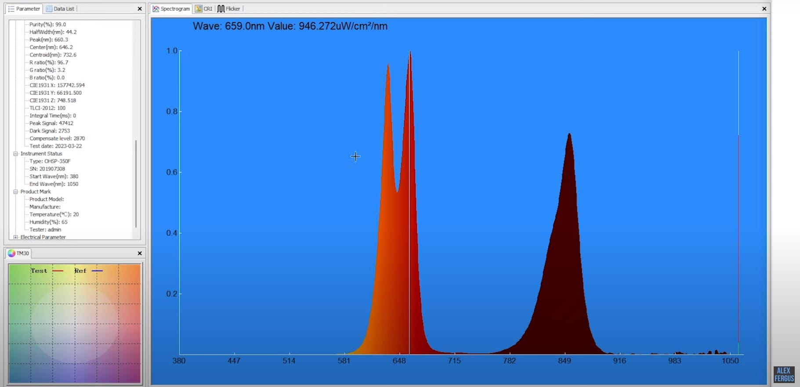Click the TM30 color vector graphic
The height and width of the screenshot is (387, 800).
(x=74, y=324)
